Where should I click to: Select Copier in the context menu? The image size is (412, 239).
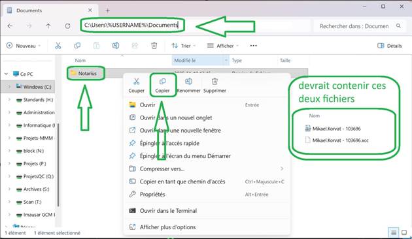162,86
